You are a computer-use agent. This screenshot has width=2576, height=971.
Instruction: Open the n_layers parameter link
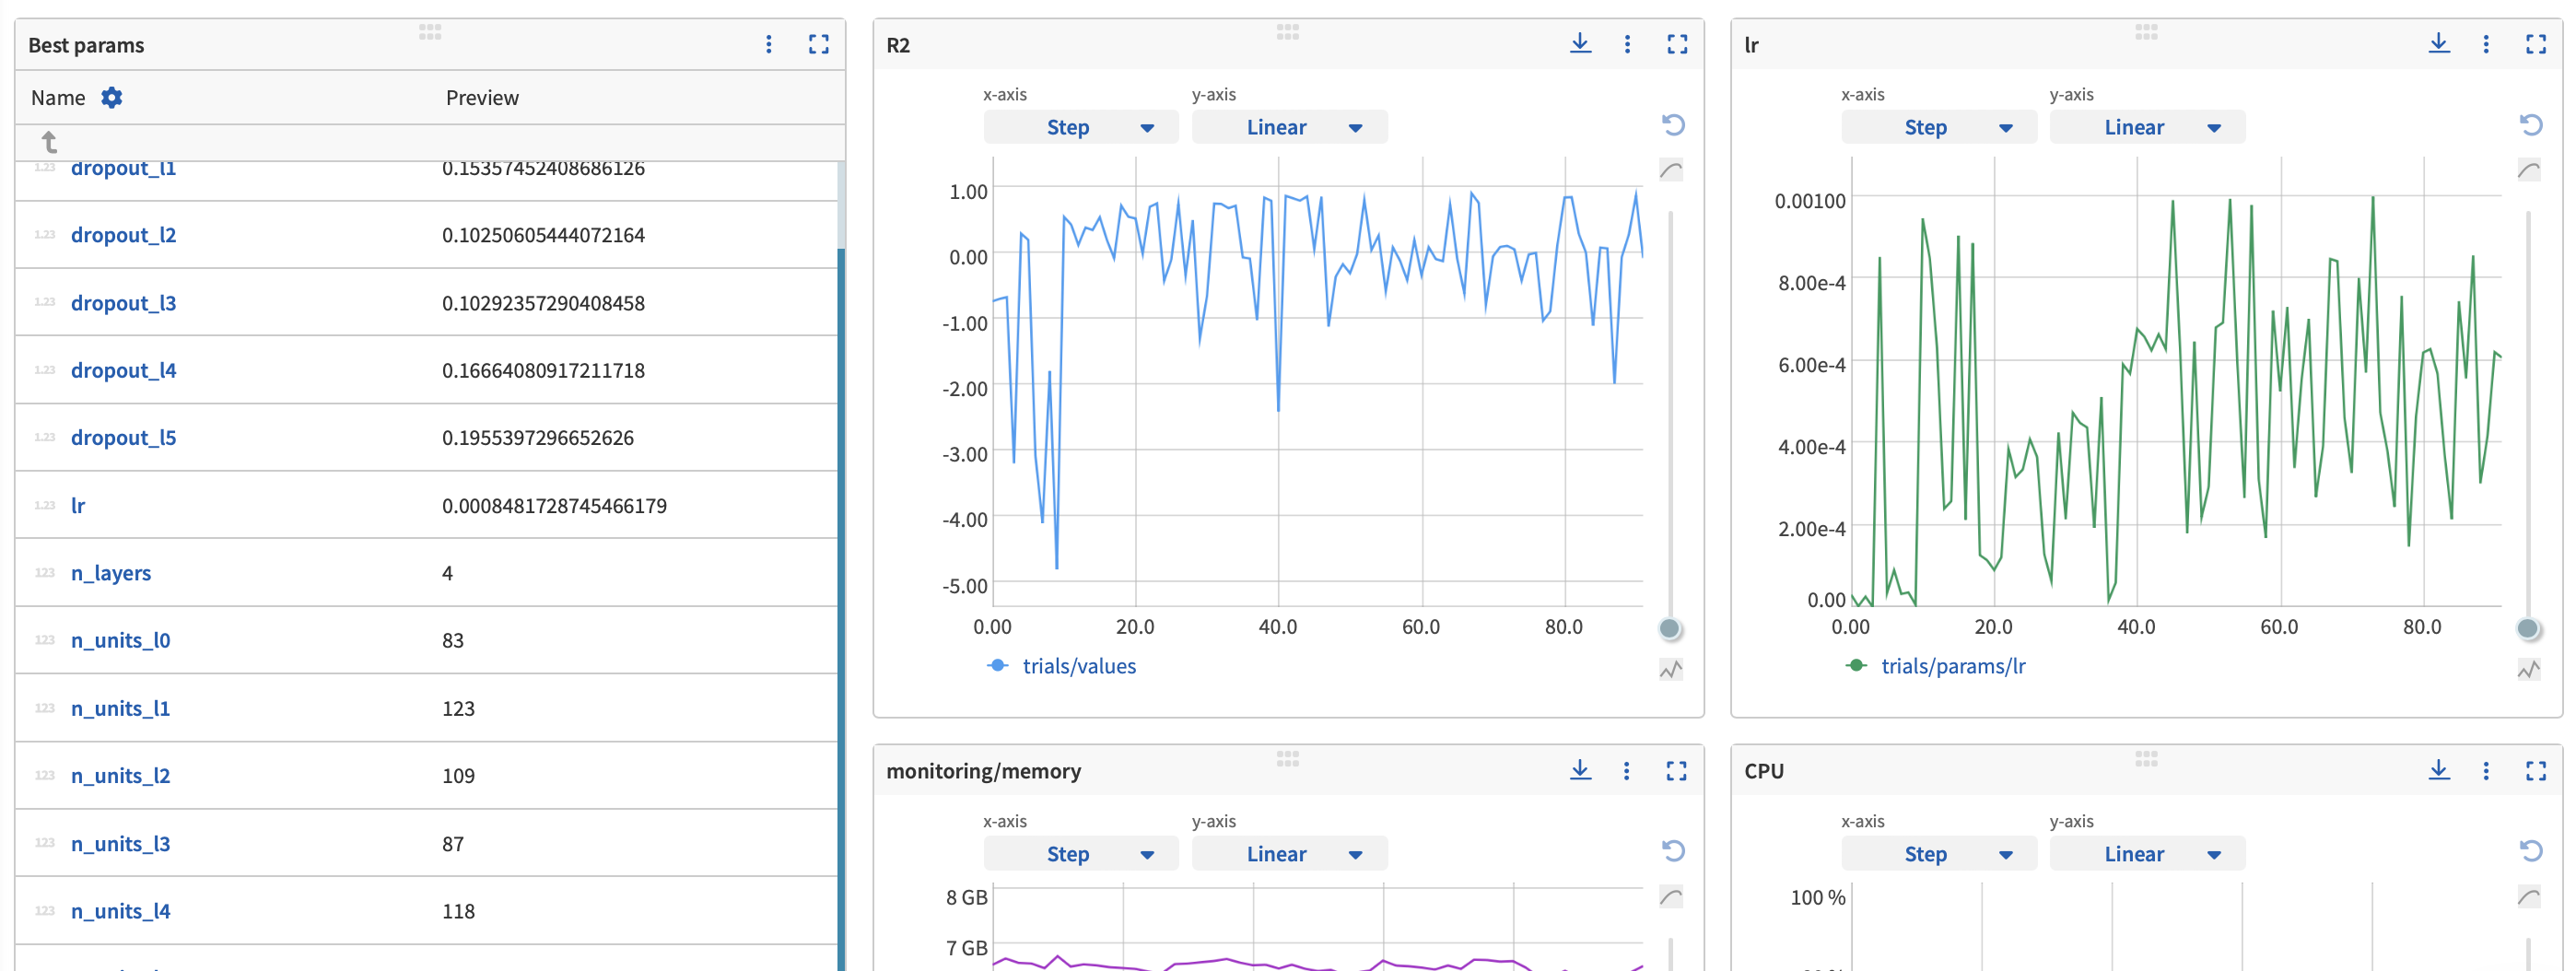pyautogui.click(x=111, y=573)
